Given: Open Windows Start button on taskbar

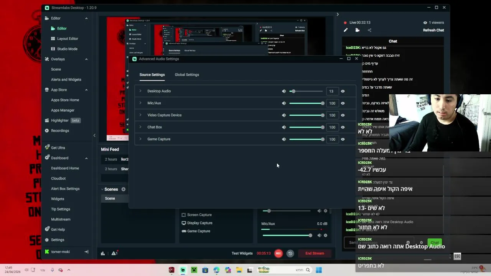Looking at the screenshot, I should pyautogui.click(x=319, y=270).
